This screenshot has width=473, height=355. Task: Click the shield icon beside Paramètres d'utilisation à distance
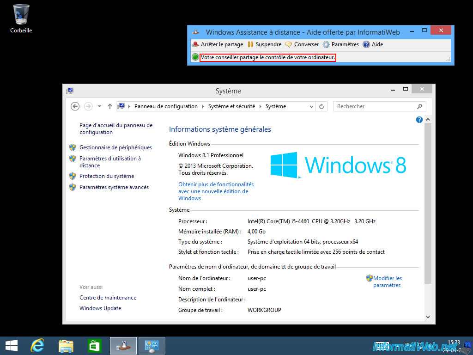pyautogui.click(x=73, y=159)
